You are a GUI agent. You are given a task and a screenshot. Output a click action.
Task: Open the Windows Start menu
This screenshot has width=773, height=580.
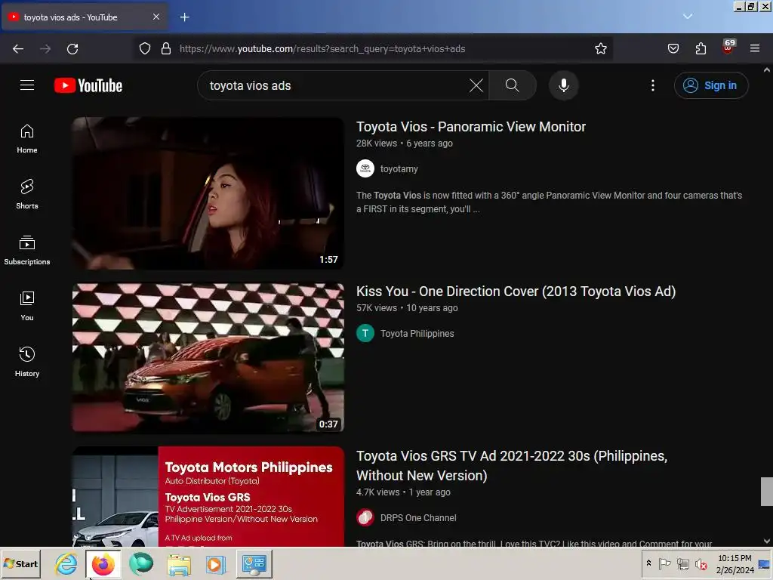pos(20,563)
